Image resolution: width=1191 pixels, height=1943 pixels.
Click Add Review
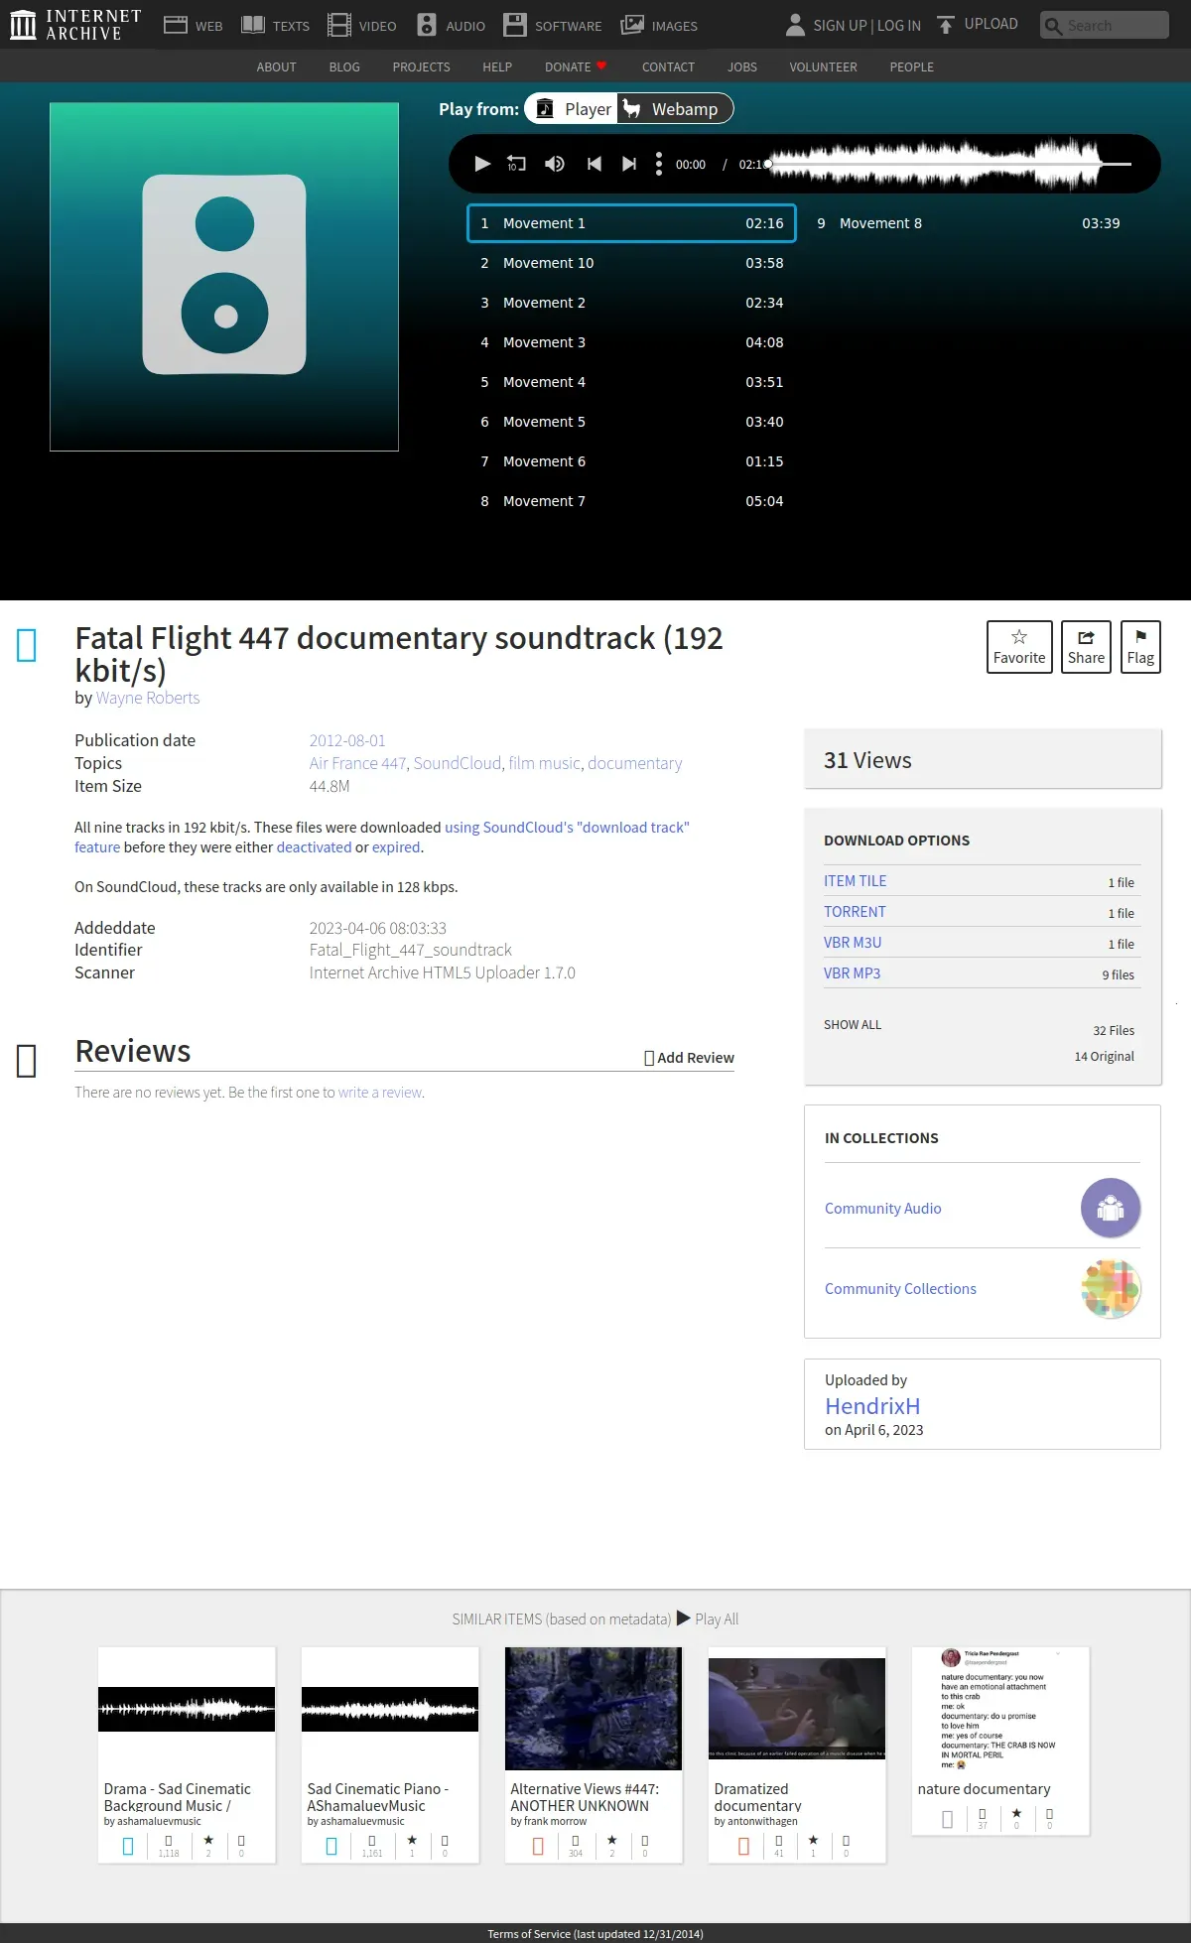689,1058
